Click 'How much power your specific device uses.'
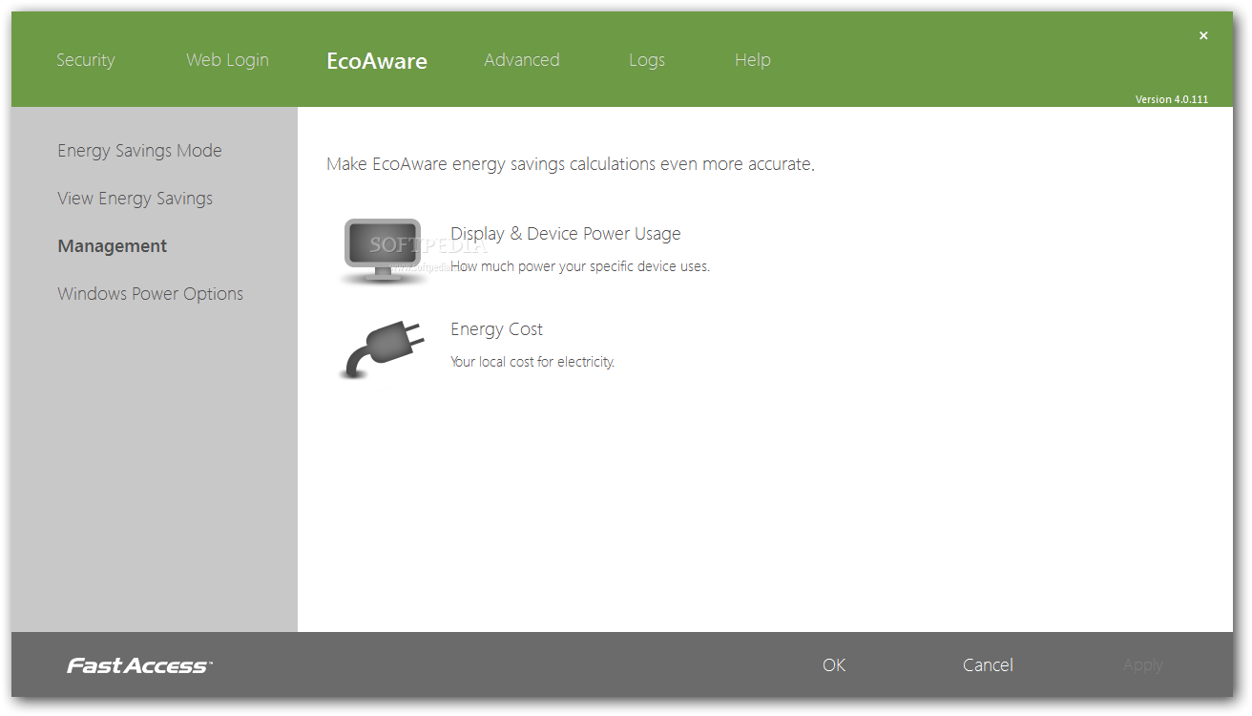The width and height of the screenshot is (1252, 716). 580,267
